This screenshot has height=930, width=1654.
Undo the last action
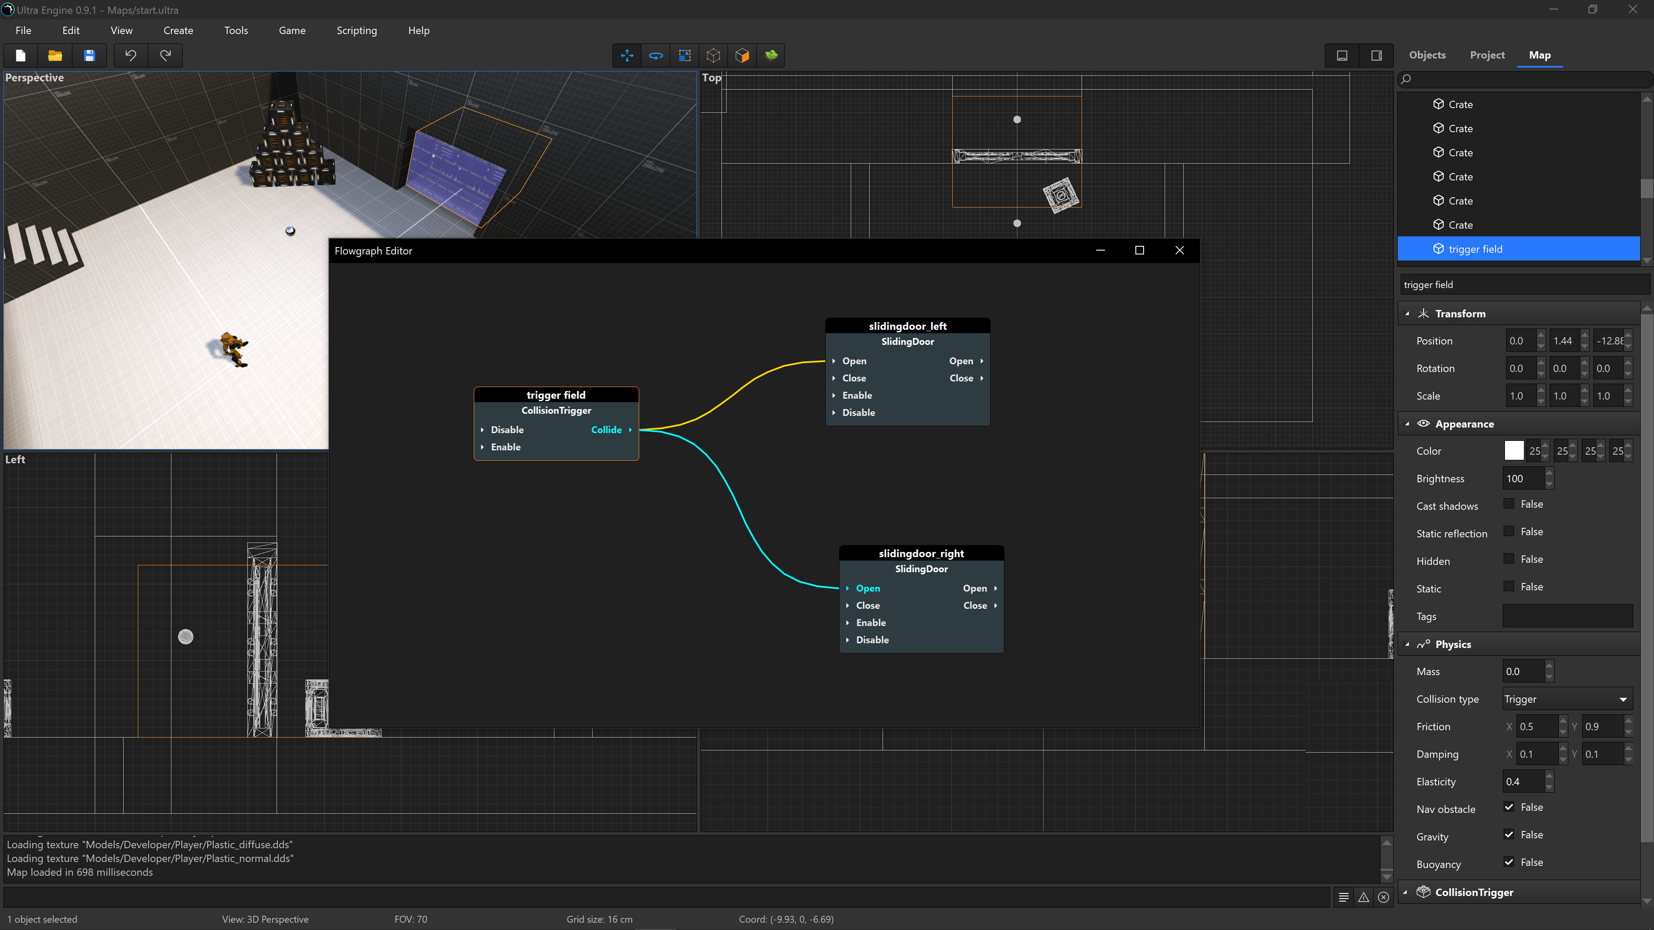[x=131, y=56]
